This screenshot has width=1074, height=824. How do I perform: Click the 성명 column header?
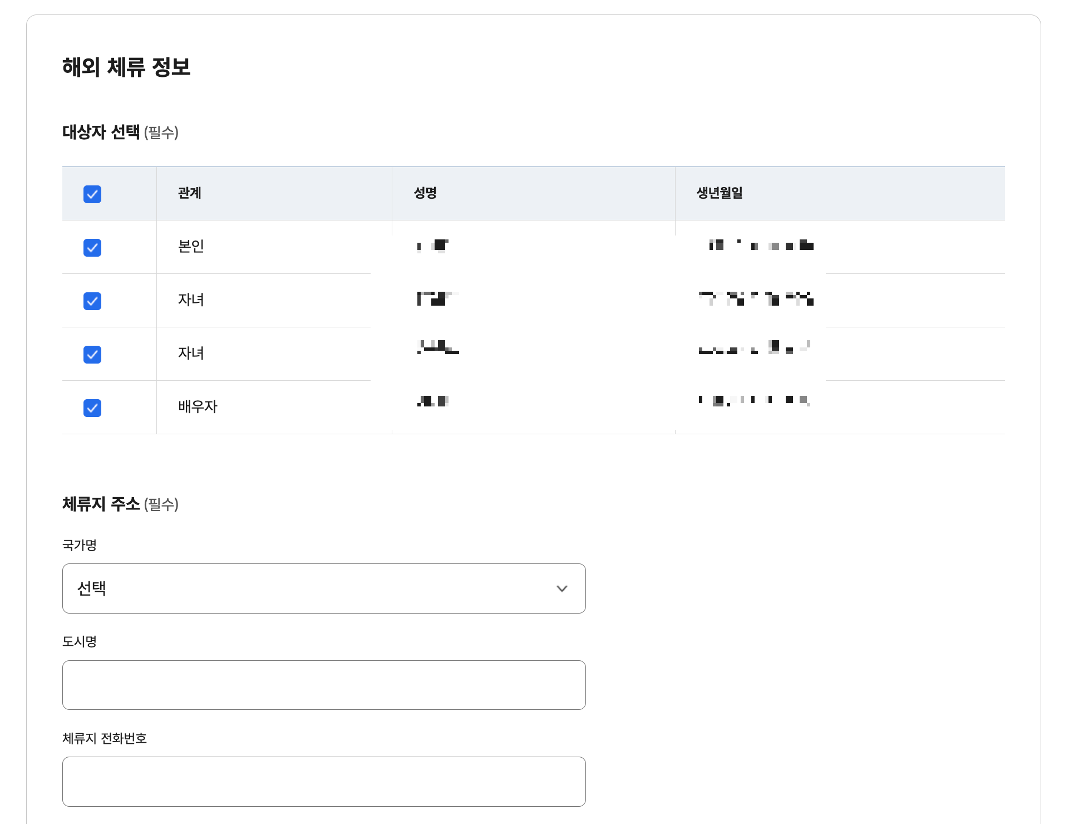tap(425, 193)
